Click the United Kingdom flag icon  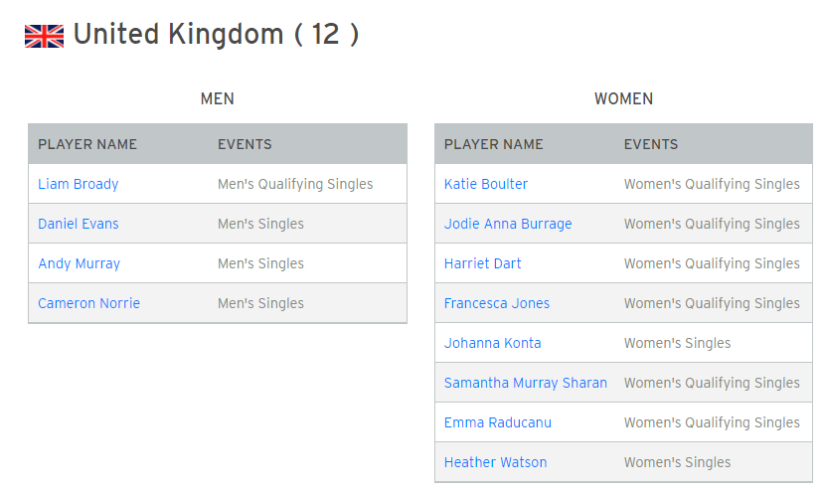point(44,36)
